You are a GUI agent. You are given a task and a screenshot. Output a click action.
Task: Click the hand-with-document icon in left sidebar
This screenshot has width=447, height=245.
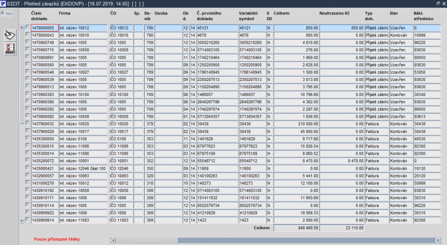10,35
